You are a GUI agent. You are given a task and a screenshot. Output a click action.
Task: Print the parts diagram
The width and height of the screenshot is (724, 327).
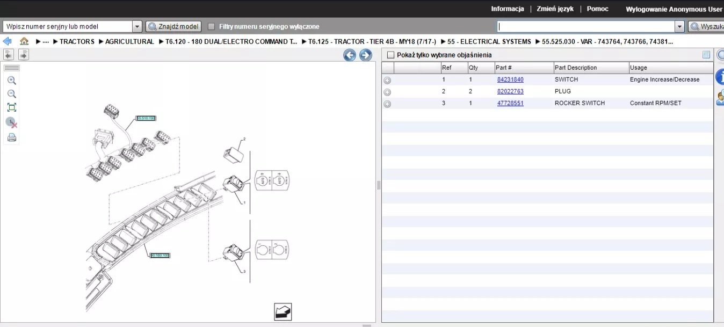(x=11, y=138)
